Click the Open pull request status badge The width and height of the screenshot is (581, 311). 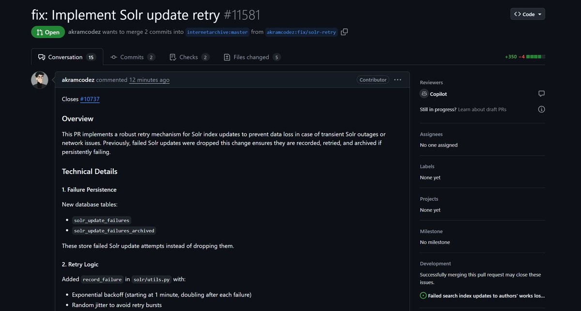48,32
